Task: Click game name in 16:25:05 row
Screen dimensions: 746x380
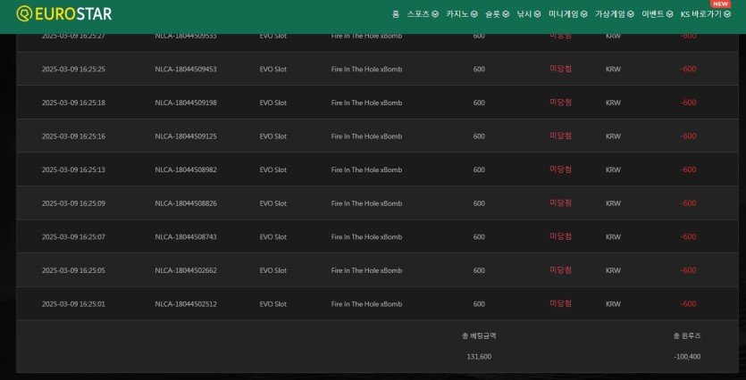Action: (366, 270)
